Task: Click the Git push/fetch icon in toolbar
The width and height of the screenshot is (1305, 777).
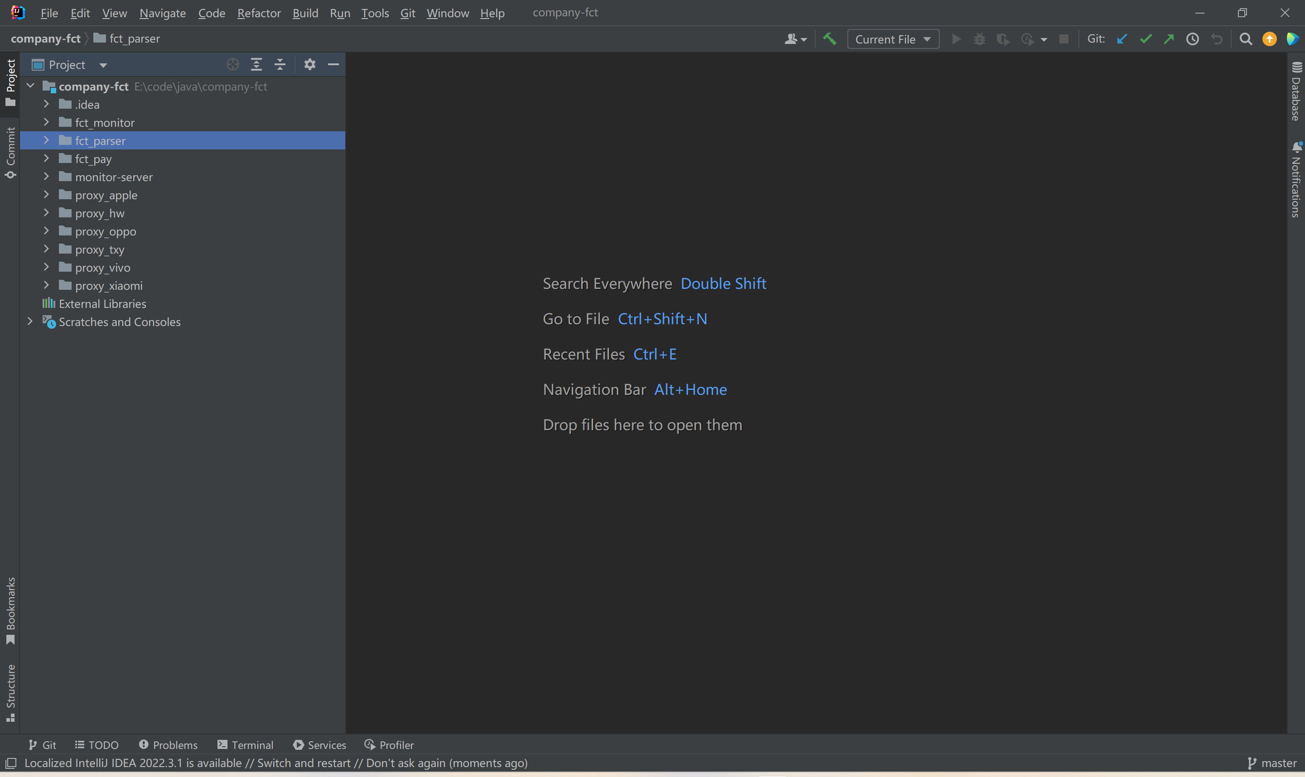Action: 1170,39
